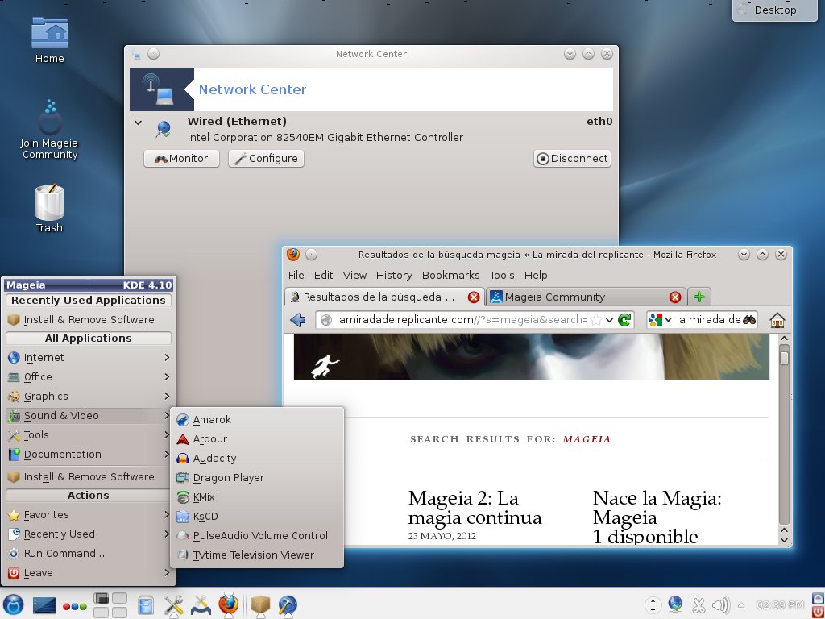Open the Firefox History menu
This screenshot has width=825, height=619.
coord(394,276)
